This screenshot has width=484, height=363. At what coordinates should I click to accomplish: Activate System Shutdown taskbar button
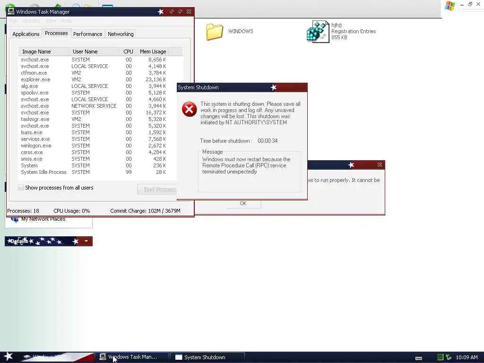pyautogui.click(x=207, y=357)
